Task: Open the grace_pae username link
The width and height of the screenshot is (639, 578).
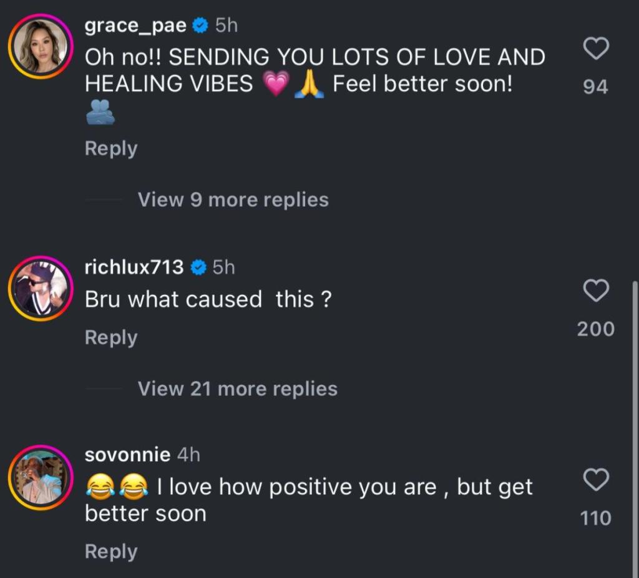Action: click(137, 26)
